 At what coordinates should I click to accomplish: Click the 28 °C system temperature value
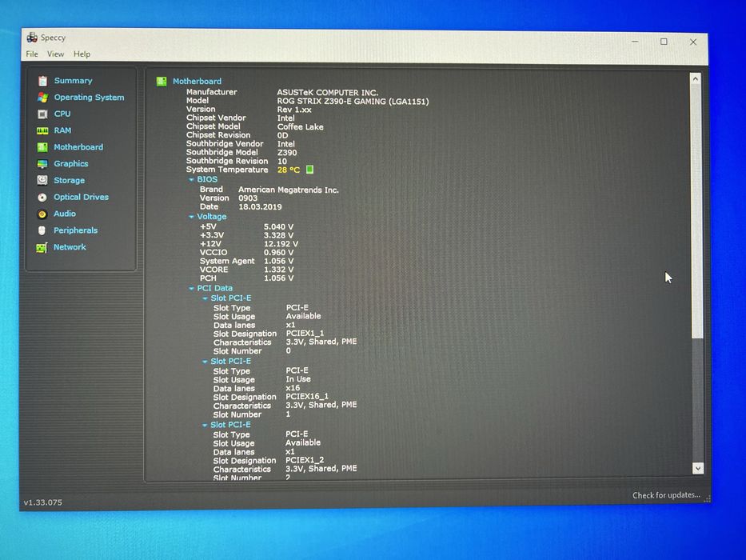(289, 170)
